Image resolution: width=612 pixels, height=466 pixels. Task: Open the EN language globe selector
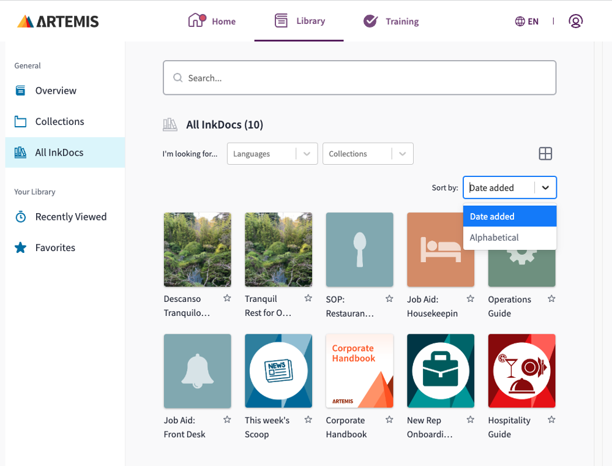(526, 21)
